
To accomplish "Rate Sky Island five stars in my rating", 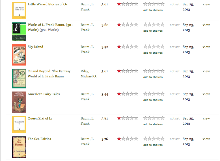I will click(162, 47).
